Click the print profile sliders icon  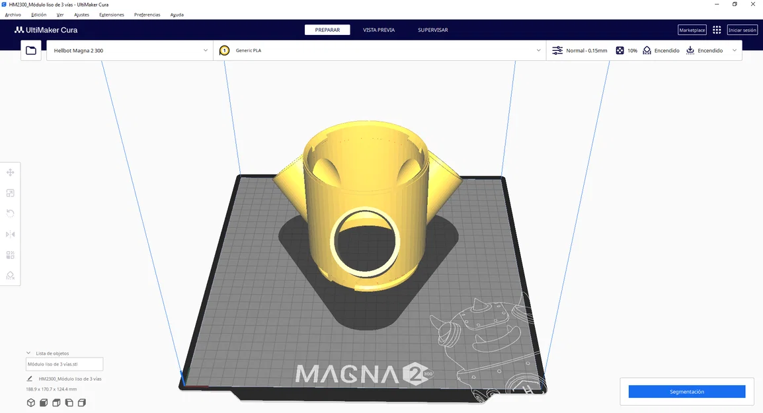[557, 51]
